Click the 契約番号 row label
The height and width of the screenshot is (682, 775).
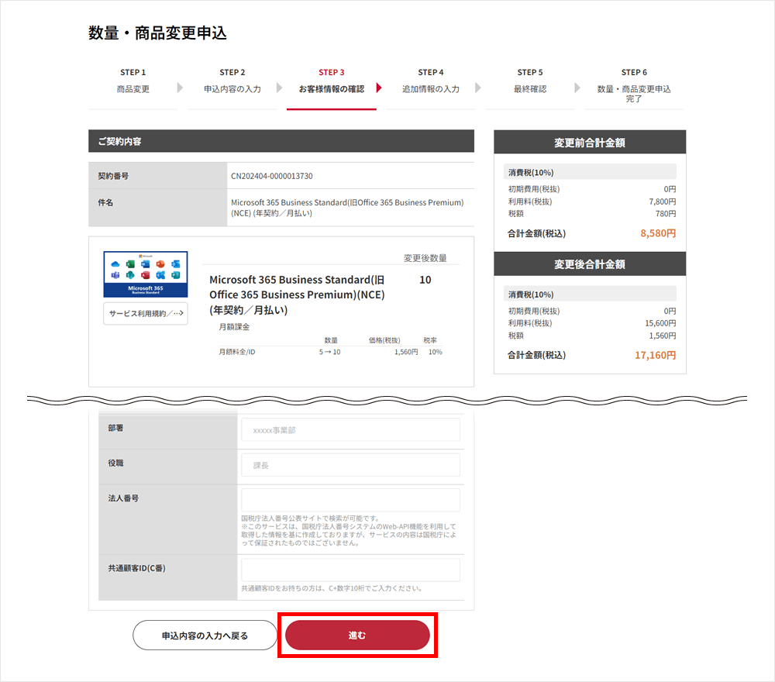[x=113, y=176]
